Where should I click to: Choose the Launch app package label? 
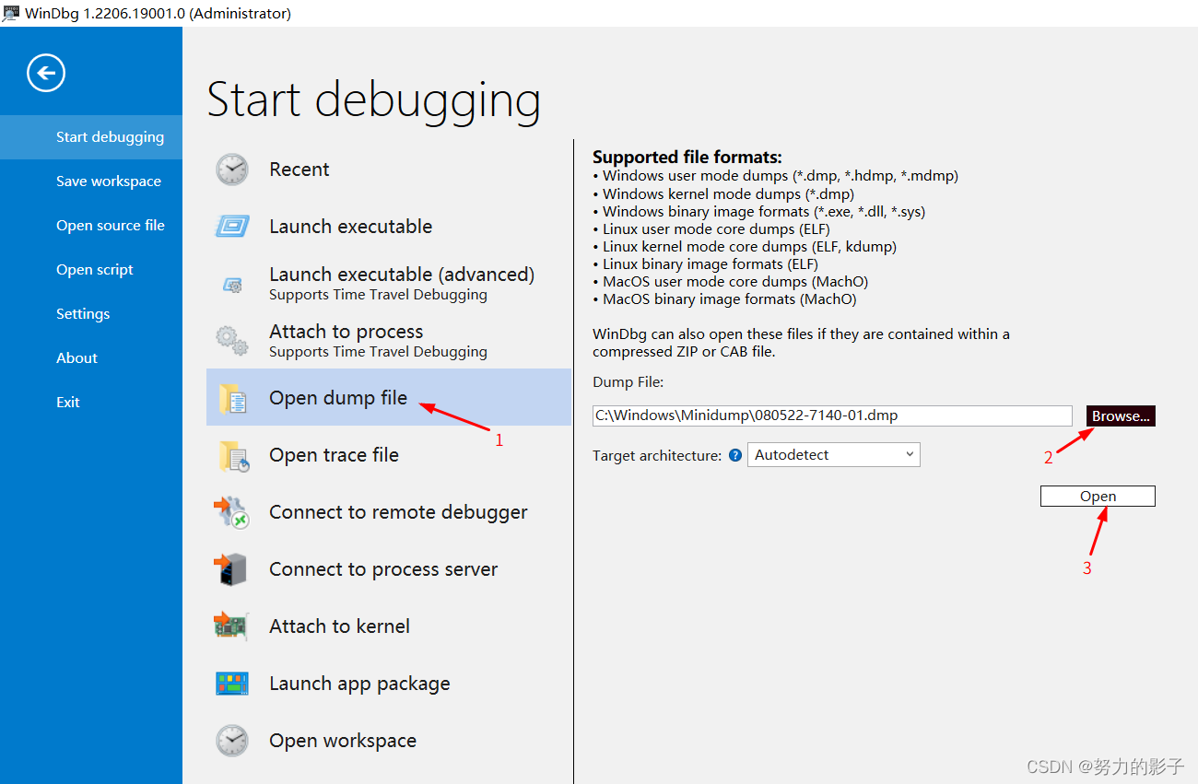[x=359, y=684]
